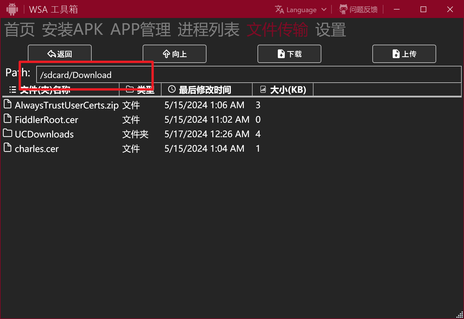Sort by 大小(KB) column header
The height and width of the screenshot is (319, 464).
pyautogui.click(x=283, y=90)
